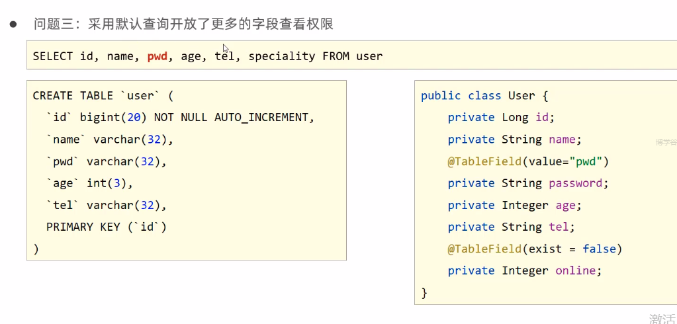Click the red pwd in SELECT statement
The width and height of the screenshot is (677, 324).
pos(158,56)
